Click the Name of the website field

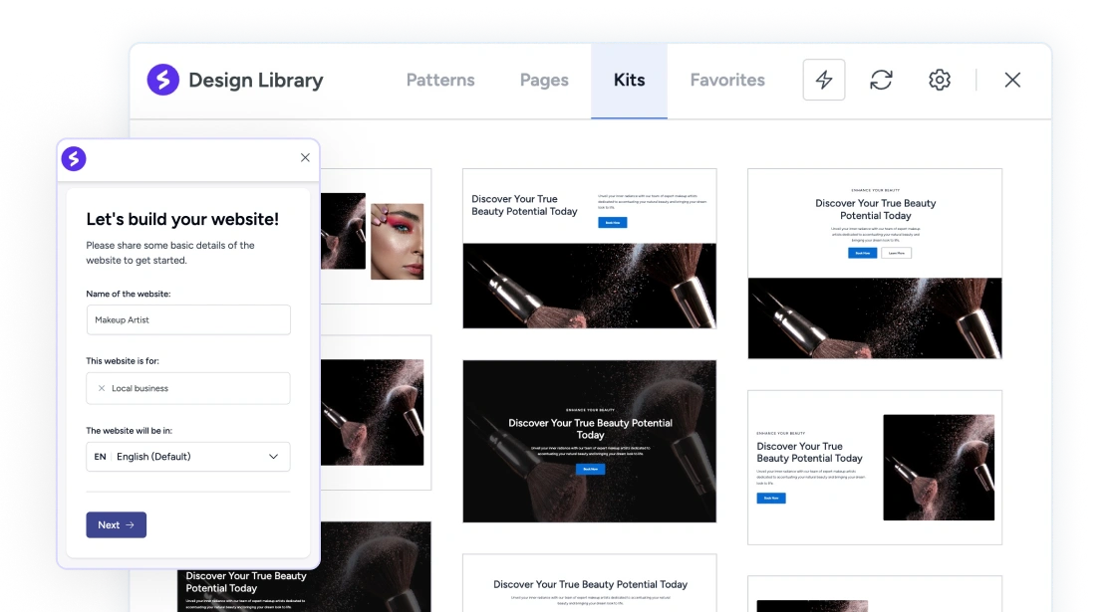(188, 319)
